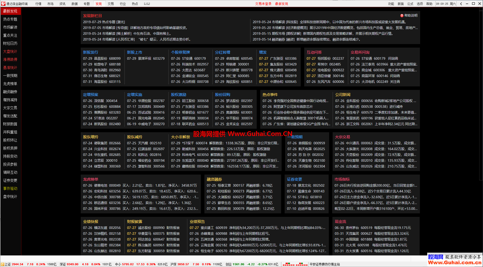Open the 股权激励 section heading
The width and height of the screenshot is (483, 267).
click(179, 94)
